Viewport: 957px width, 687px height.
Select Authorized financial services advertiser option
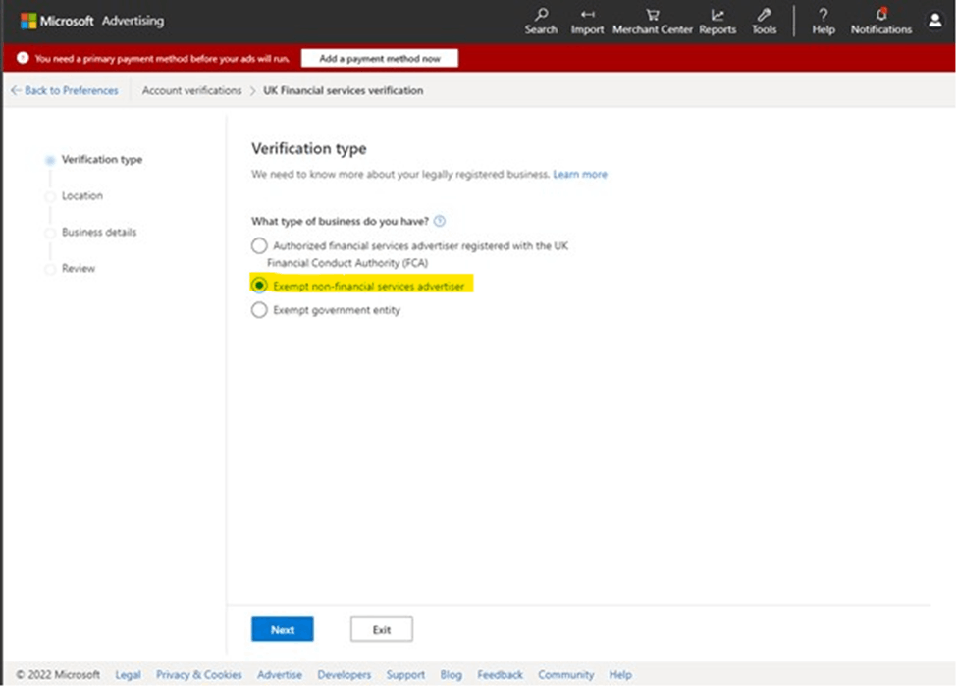259,246
